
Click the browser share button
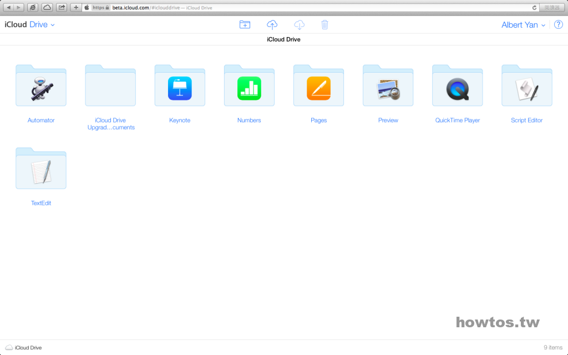pos(62,7)
